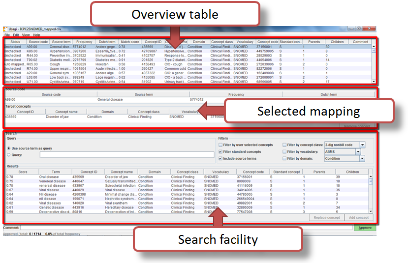The image size is (408, 263).
Task: Select 'Use source term as query' option
Action: pos(9,148)
